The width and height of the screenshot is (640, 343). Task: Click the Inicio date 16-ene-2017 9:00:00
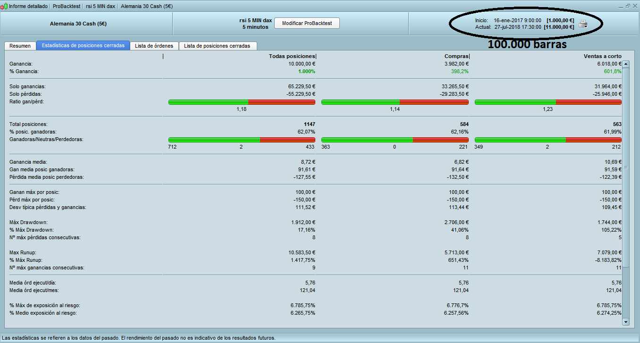pyautogui.click(x=517, y=20)
